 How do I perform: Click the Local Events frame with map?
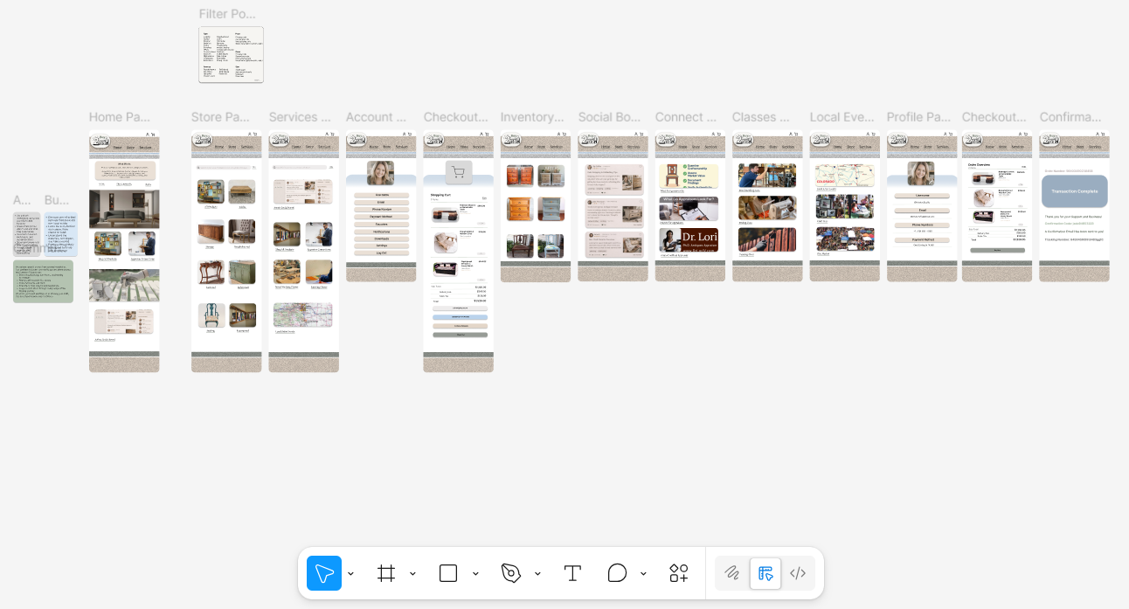pyautogui.click(x=844, y=206)
